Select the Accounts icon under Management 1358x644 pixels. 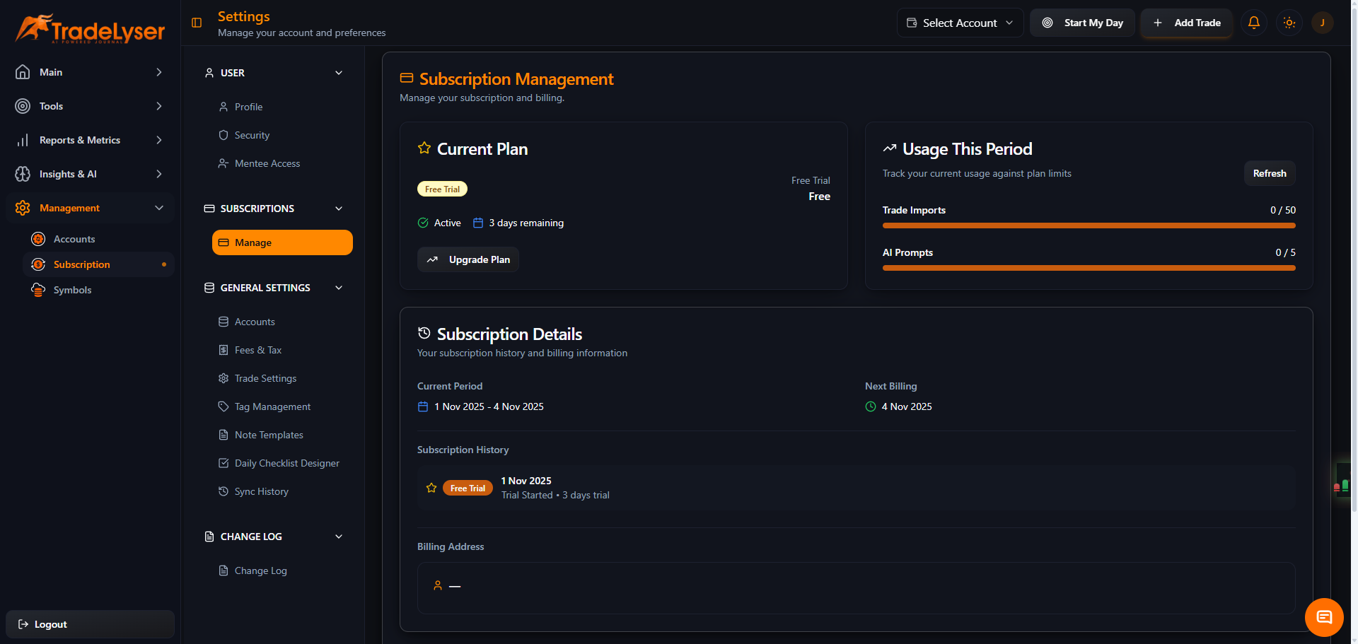pyautogui.click(x=38, y=239)
